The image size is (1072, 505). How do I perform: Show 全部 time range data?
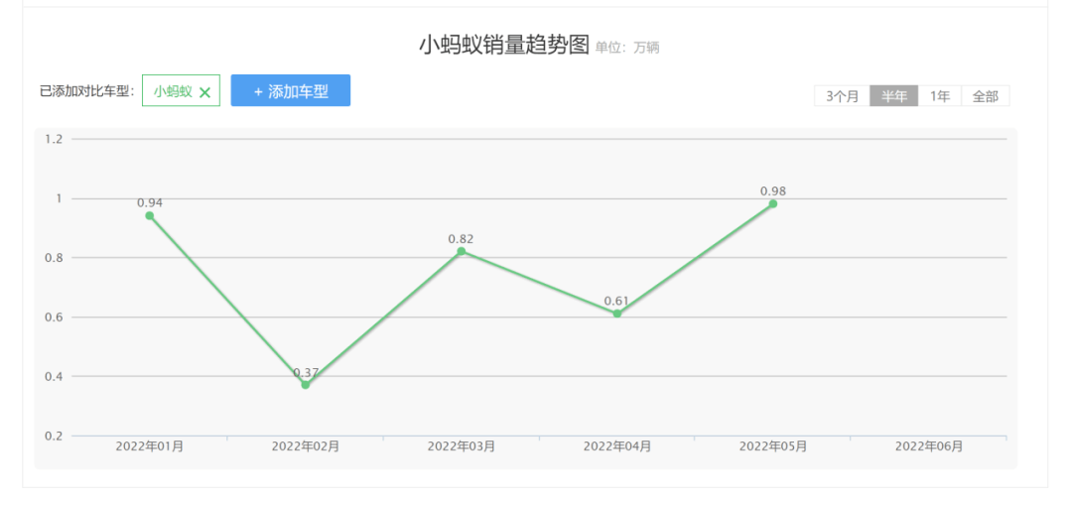click(x=985, y=96)
